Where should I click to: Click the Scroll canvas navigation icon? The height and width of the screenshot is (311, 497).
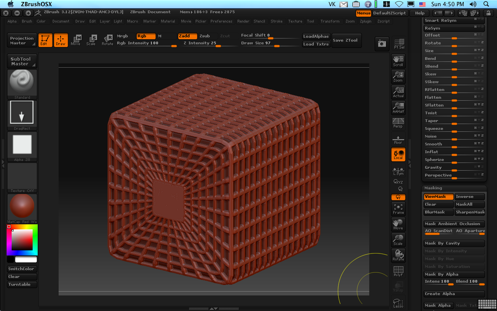[x=398, y=61]
